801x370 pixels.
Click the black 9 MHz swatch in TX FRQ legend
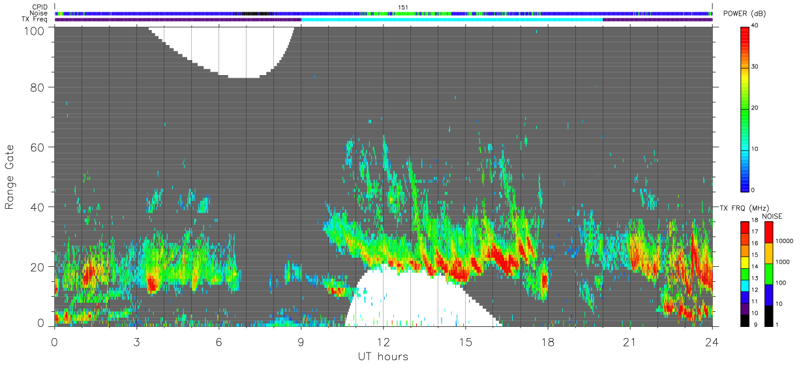tap(745, 320)
